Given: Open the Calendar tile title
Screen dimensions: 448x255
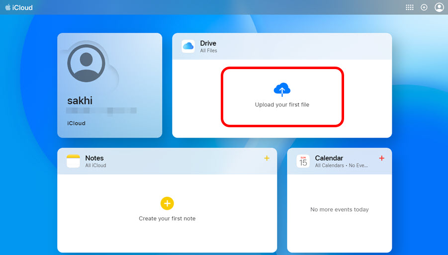Looking at the screenshot, I should [x=329, y=158].
